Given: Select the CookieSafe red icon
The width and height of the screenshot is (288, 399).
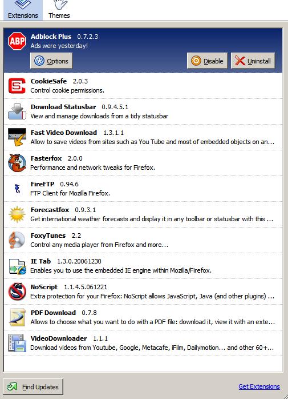Looking at the screenshot, I should click(x=17, y=86).
